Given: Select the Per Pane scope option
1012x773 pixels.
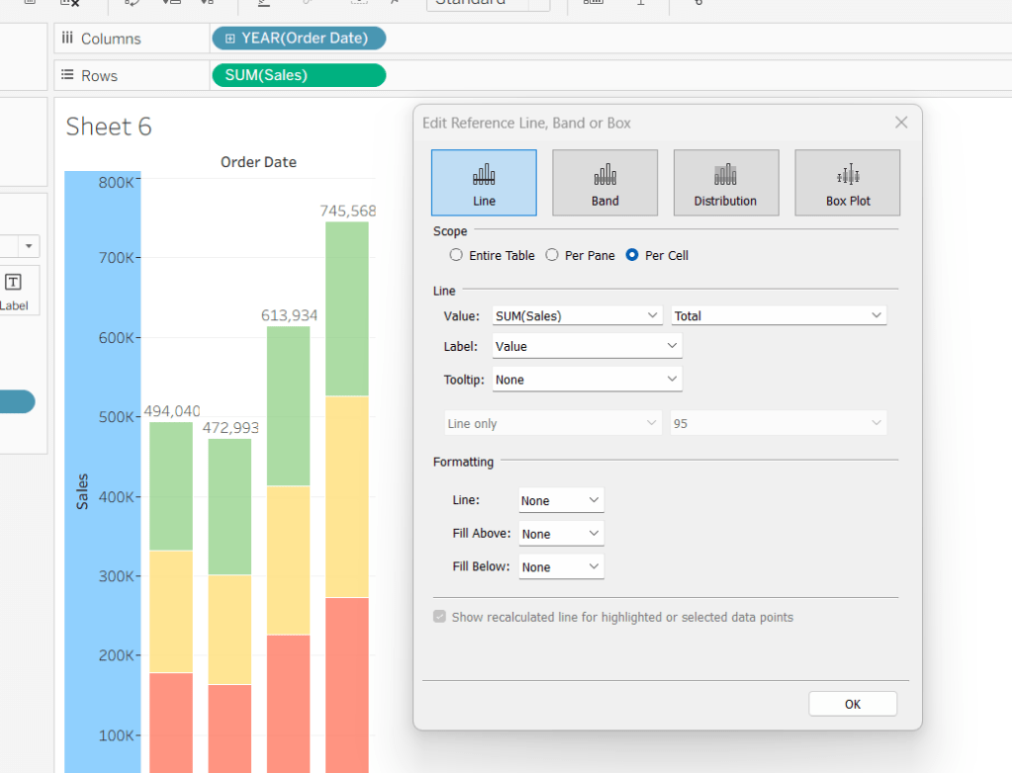Looking at the screenshot, I should [x=552, y=255].
